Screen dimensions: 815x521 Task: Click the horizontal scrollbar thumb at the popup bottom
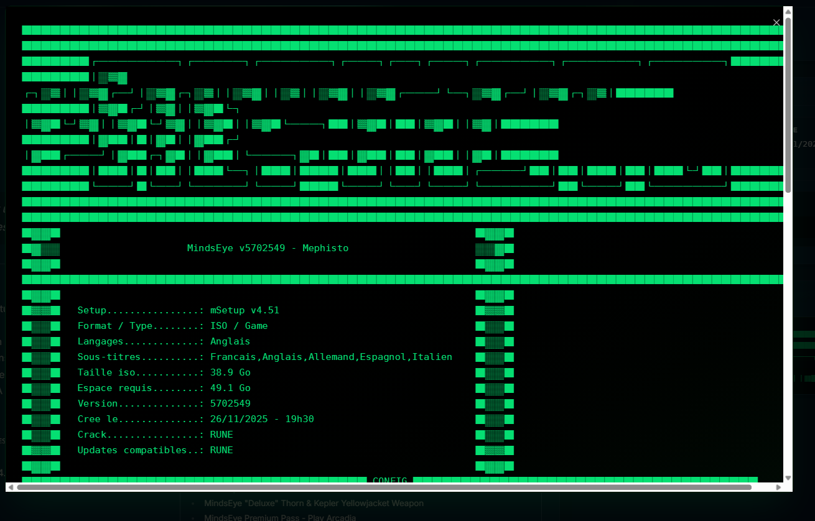pos(384,487)
